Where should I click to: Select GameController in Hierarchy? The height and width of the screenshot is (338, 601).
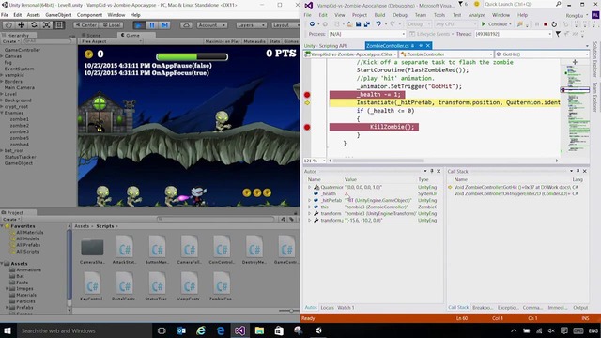(x=23, y=50)
